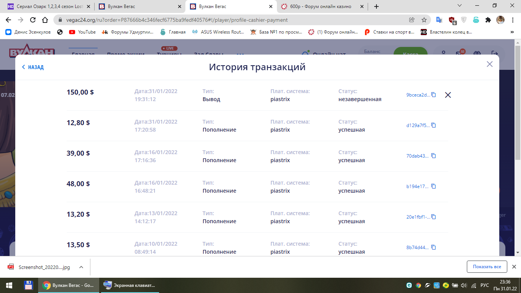This screenshot has height=293, width=521.
Task: Close the transaction history dialog
Action: click(x=490, y=64)
